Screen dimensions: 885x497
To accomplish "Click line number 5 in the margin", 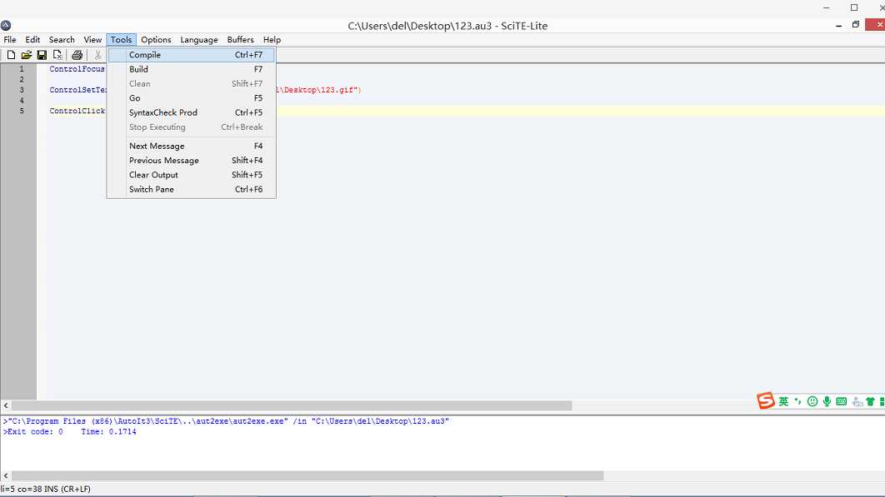I will 22,111.
